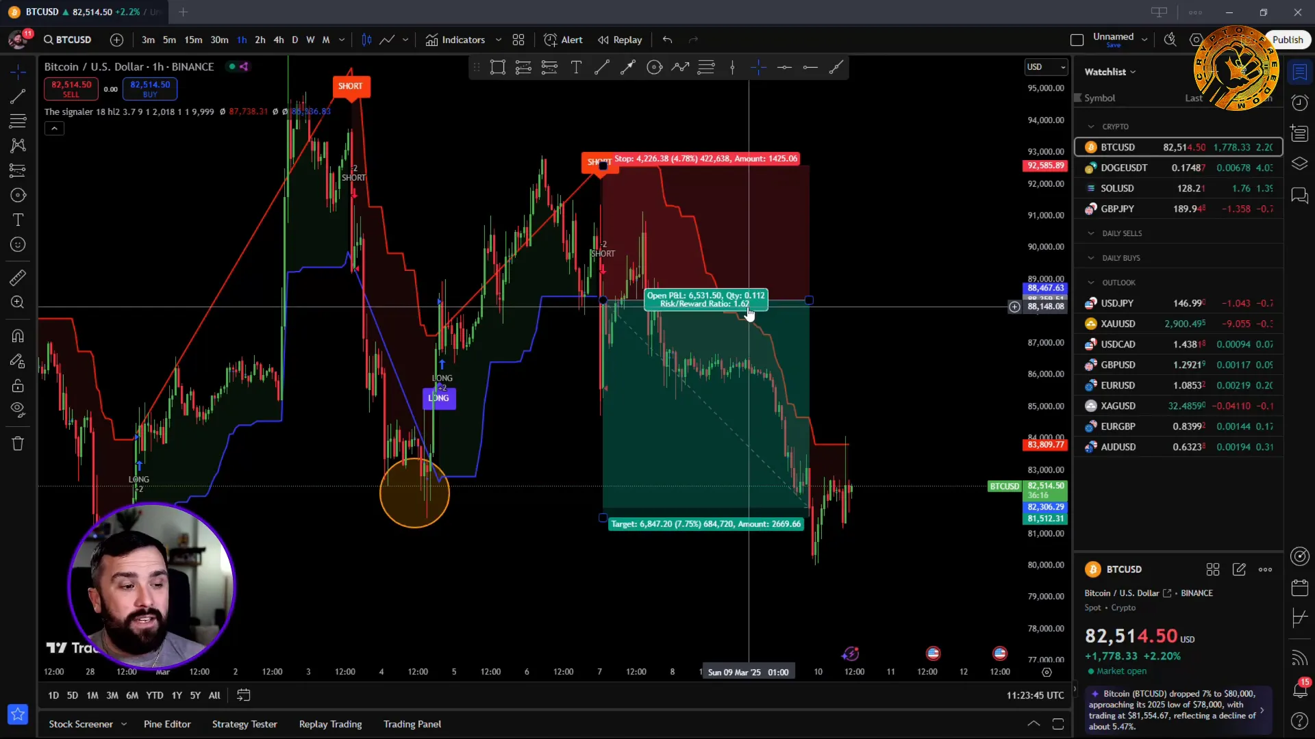This screenshot has height=739, width=1315.
Task: Open the emoji icons tool
Action: [x=18, y=244]
